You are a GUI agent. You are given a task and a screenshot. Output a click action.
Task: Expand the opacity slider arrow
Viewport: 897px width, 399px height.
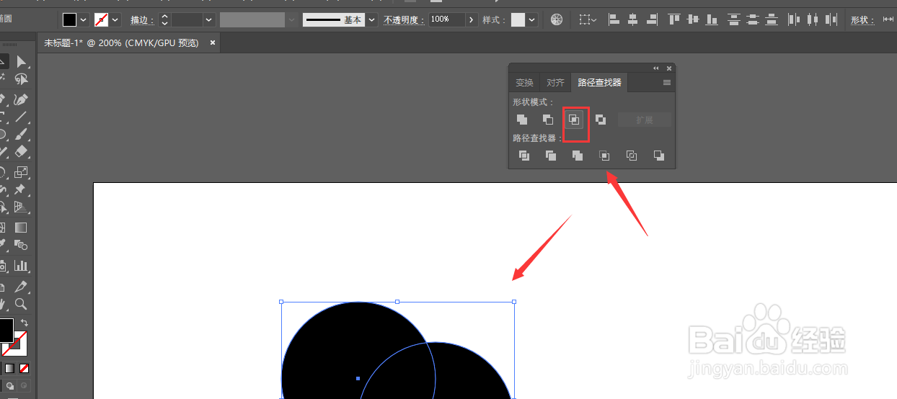pyautogui.click(x=472, y=19)
